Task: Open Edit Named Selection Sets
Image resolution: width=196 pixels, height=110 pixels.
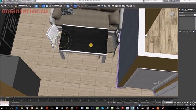Action: (x=86, y=6)
